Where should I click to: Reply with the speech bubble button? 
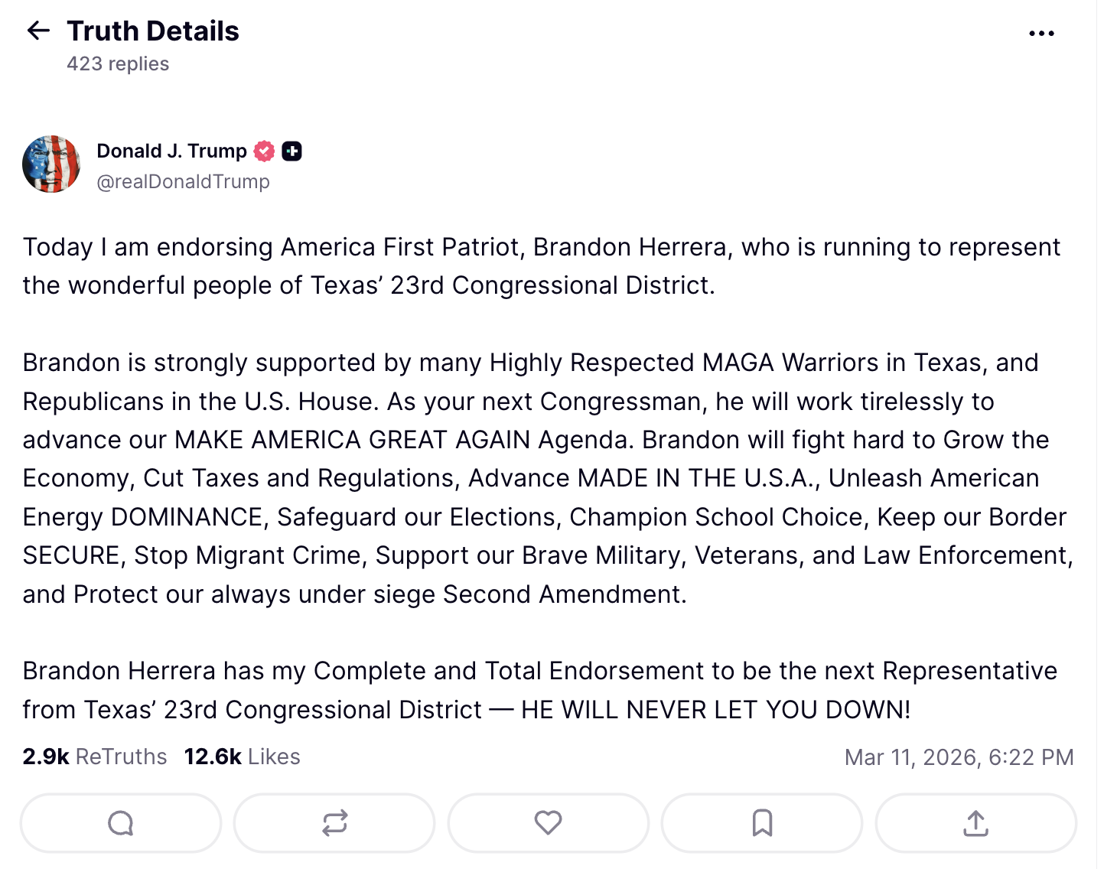(x=121, y=823)
